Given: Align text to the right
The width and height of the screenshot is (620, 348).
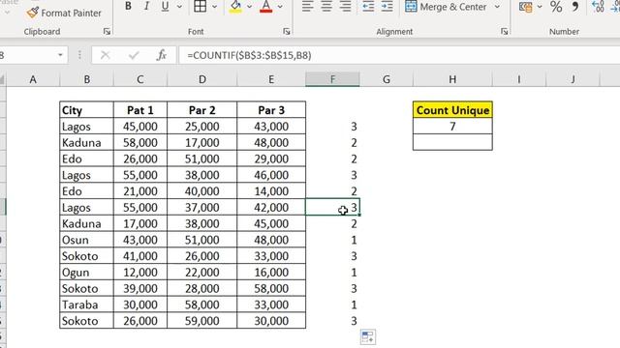Looking at the screenshot, I should [345, 7].
